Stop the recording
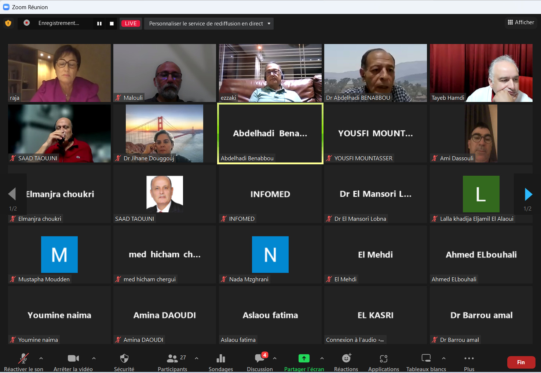 tap(112, 23)
